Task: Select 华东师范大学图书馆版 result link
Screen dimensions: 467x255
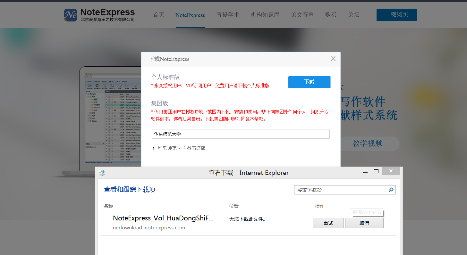Action: click(x=181, y=148)
